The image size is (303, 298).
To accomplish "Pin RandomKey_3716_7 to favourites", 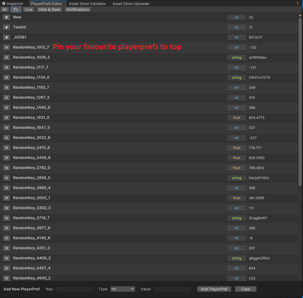I will tap(6, 218).
